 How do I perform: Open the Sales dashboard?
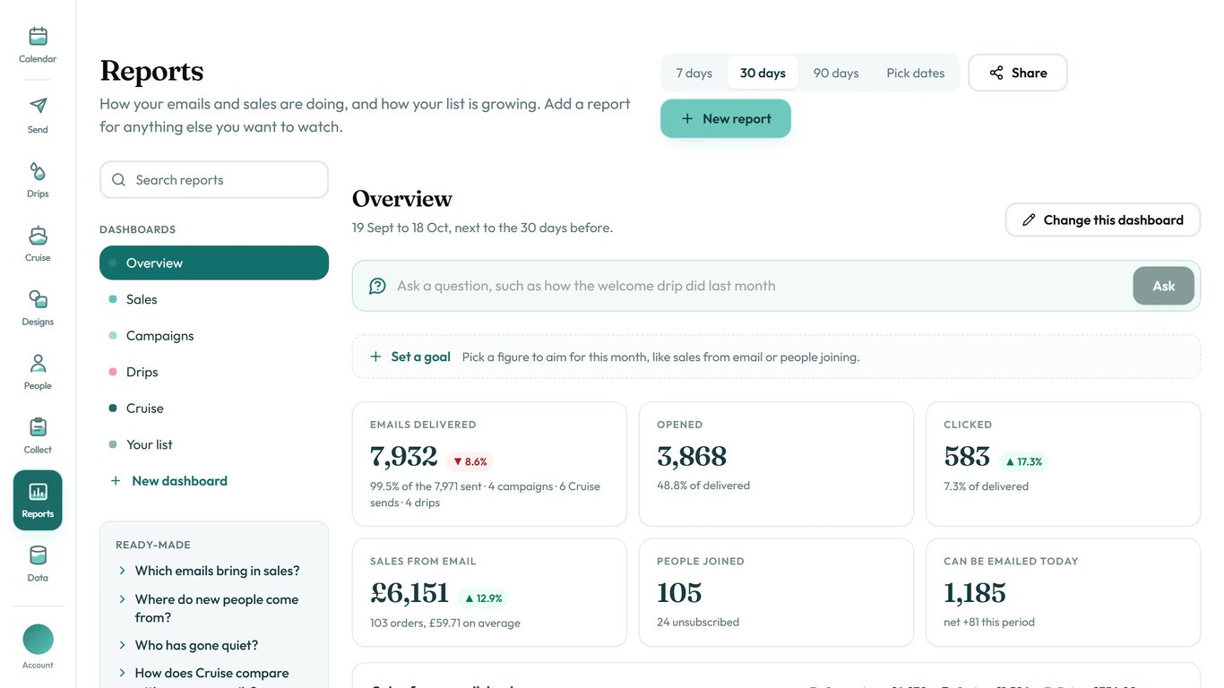pos(214,299)
